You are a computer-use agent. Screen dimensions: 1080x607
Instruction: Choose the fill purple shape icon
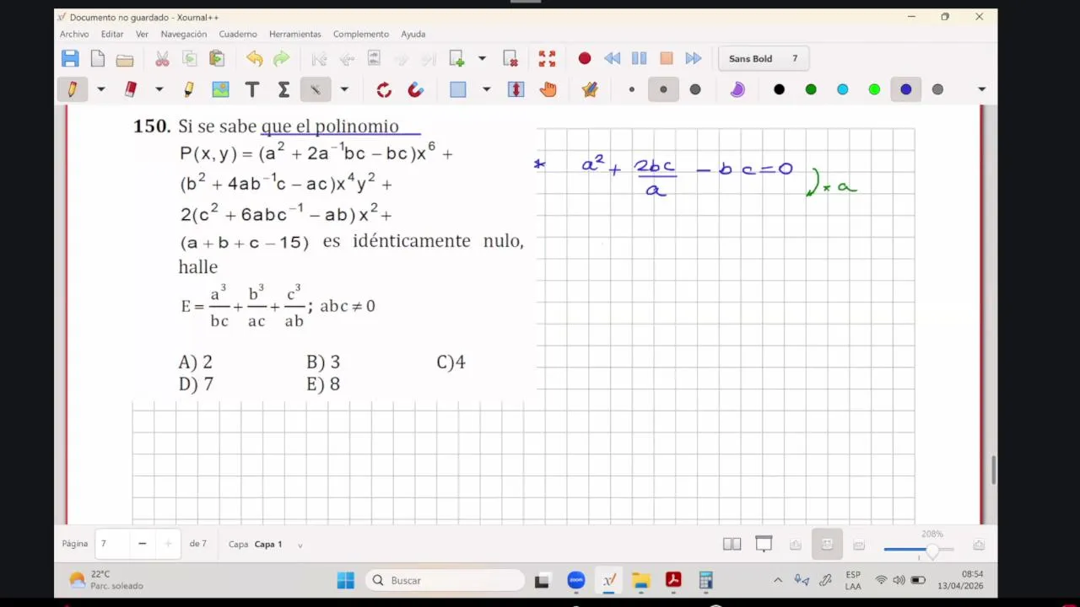pos(737,89)
